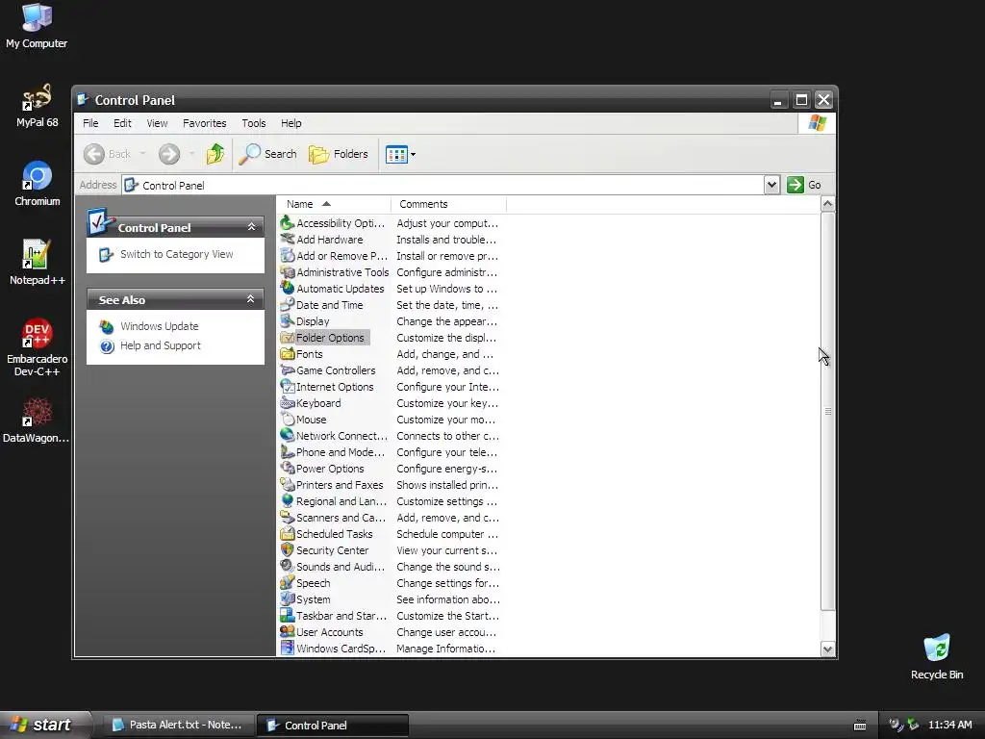Click the Start button on taskbar
Viewport: 985px width, 739px height.
tap(44, 726)
